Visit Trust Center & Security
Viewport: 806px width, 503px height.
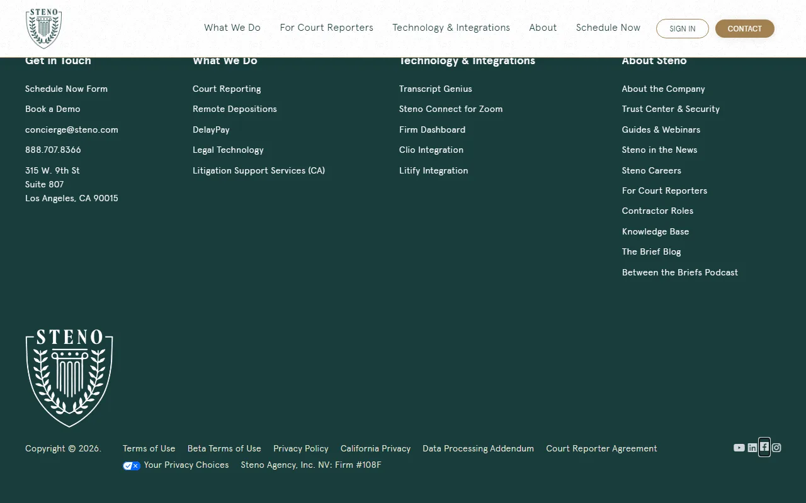[671, 109]
